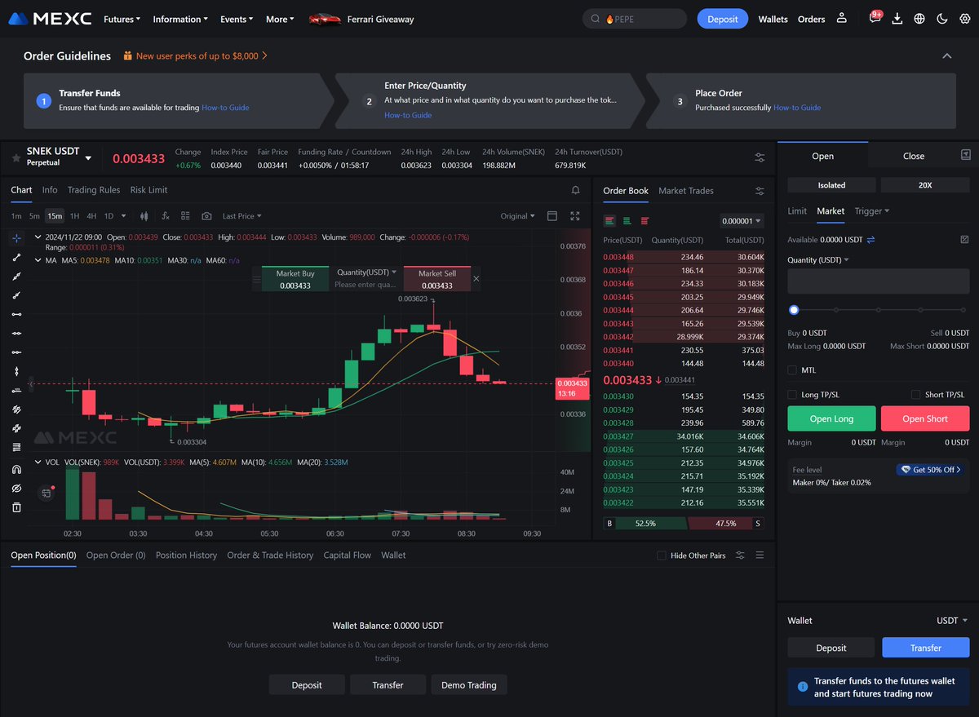Select the magnet snap mode tool
979x717 pixels.
16,470
